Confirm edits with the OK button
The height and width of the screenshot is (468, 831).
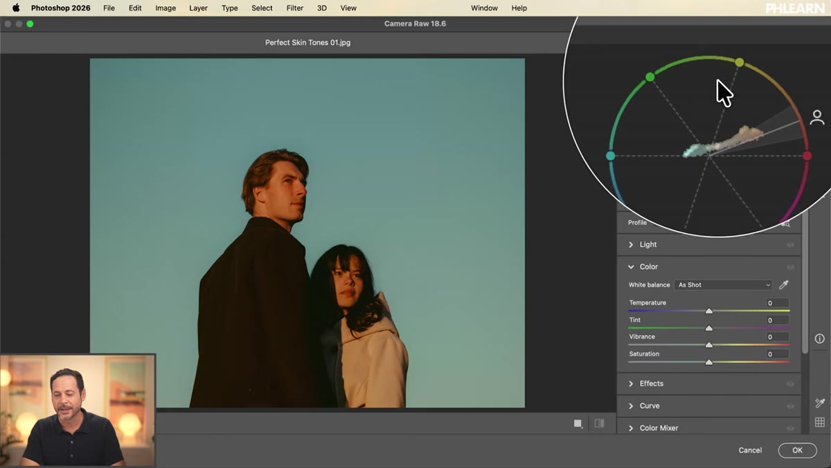tap(797, 450)
